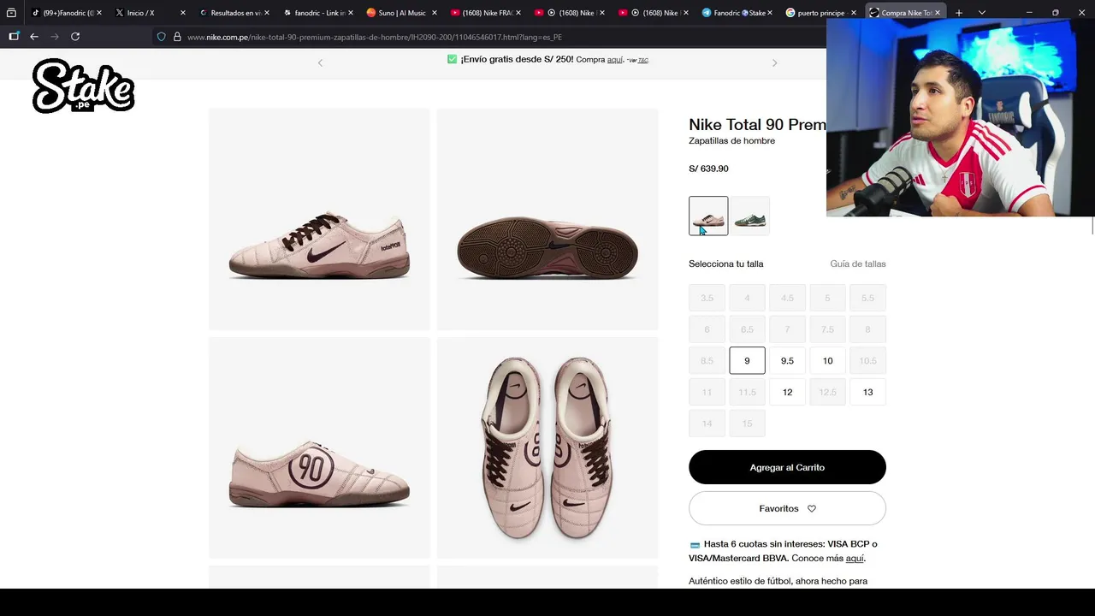Select shoe size 10

point(827,360)
